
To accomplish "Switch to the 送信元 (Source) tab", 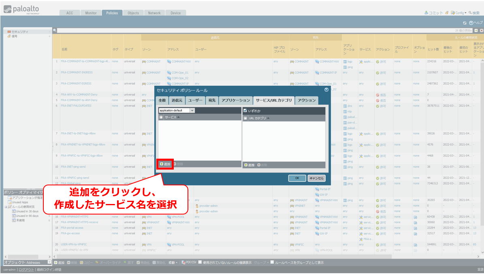I will click(177, 100).
